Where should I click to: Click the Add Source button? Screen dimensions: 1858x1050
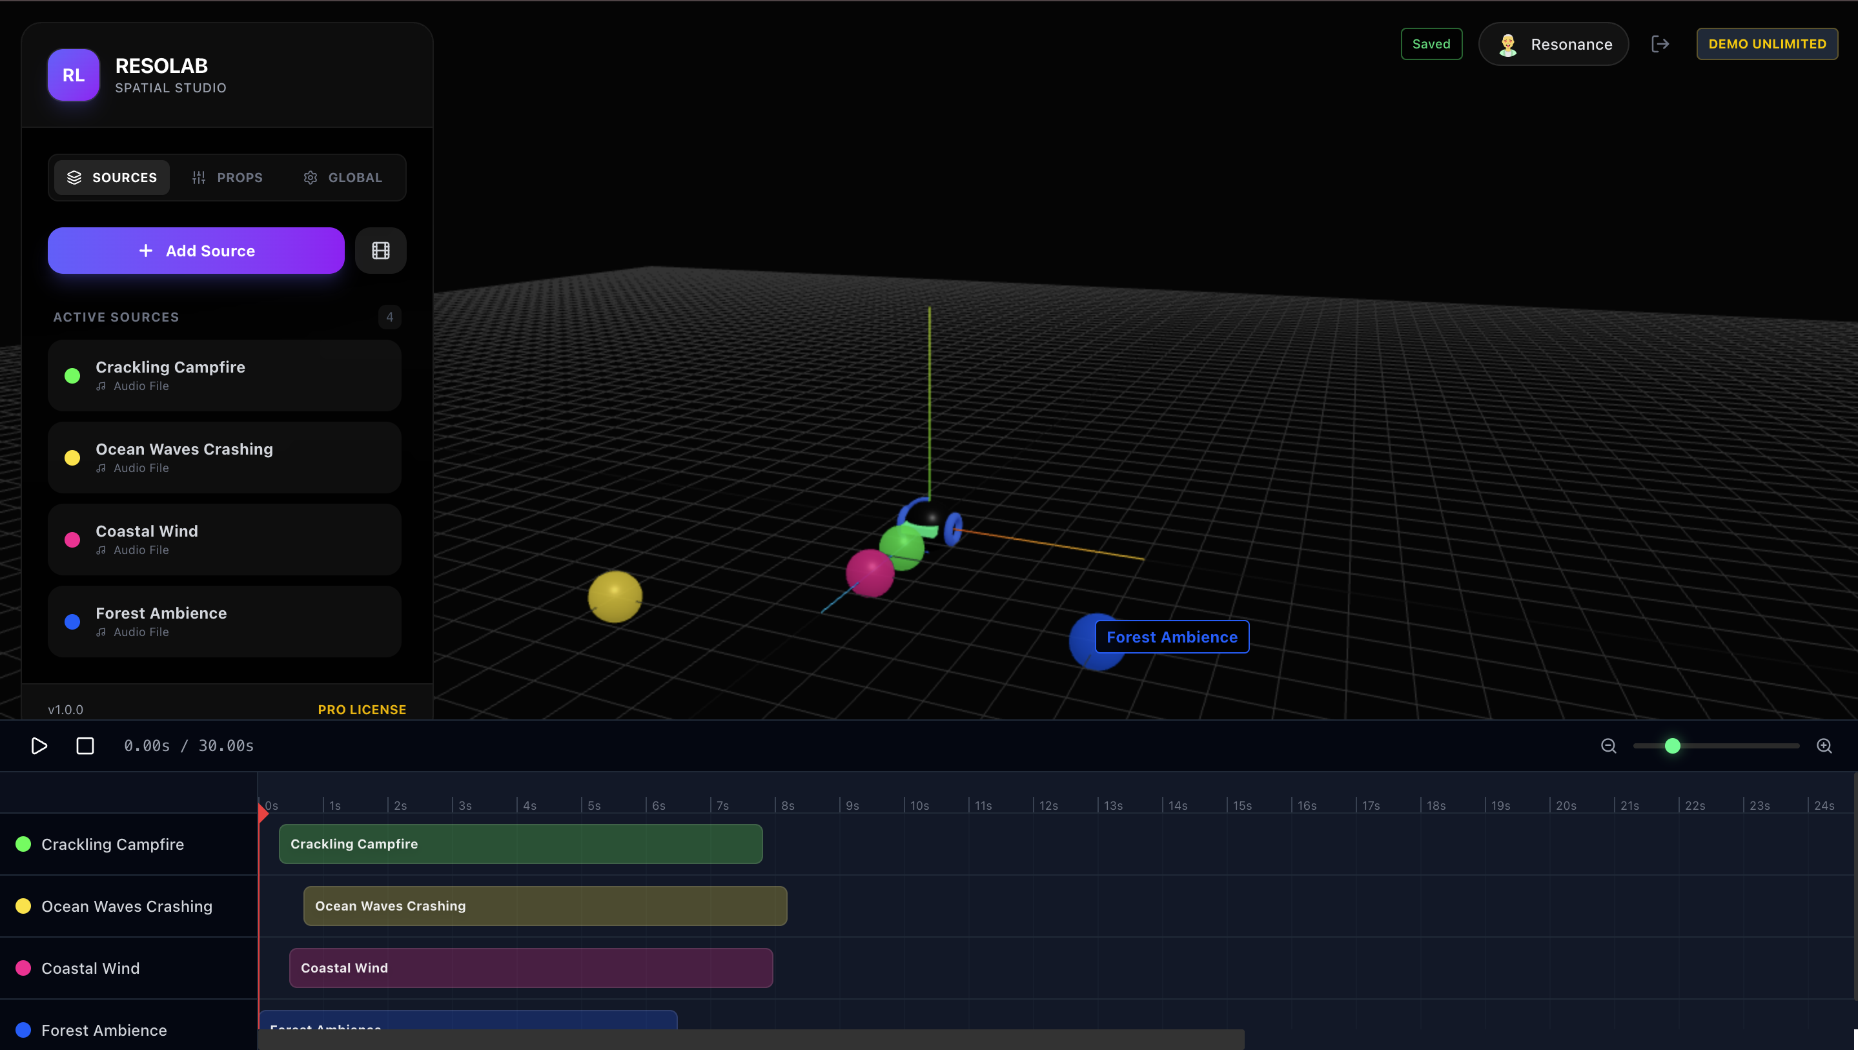tap(196, 251)
